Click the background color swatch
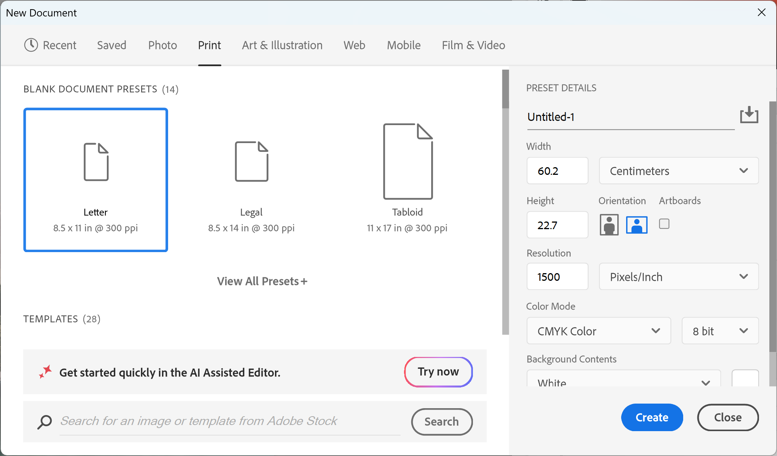This screenshot has height=456, width=777. pyautogui.click(x=745, y=379)
